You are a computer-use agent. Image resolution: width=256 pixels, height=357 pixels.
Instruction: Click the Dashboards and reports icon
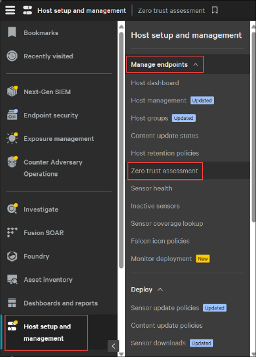[12, 303]
